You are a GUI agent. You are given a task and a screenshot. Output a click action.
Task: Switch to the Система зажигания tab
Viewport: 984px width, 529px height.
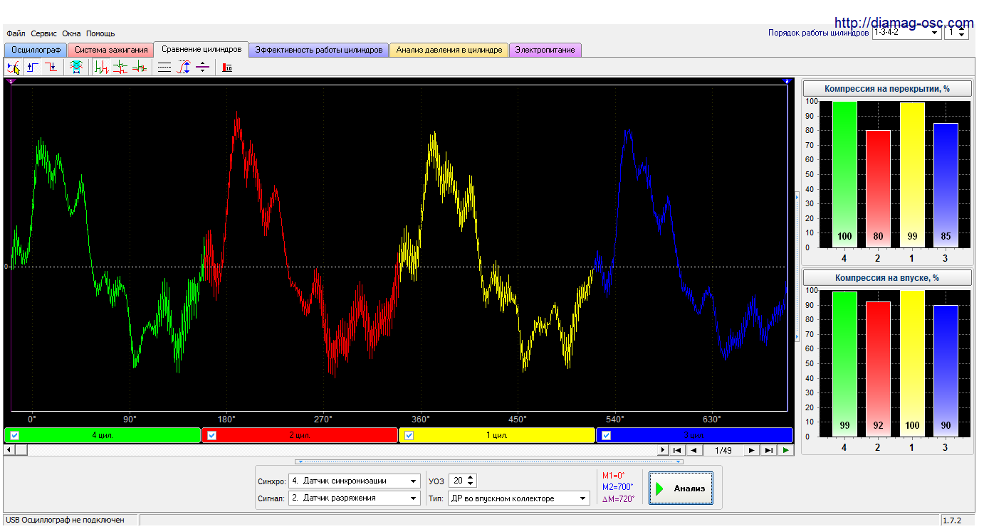[x=111, y=50]
